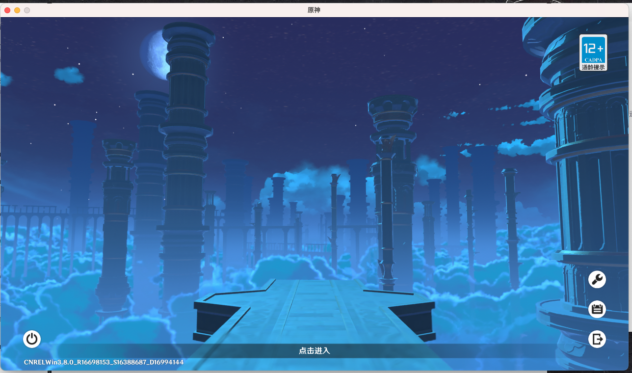Viewport: 632px width, 373px height.
Task: Click the statue atop the slender column
Action: (388, 143)
